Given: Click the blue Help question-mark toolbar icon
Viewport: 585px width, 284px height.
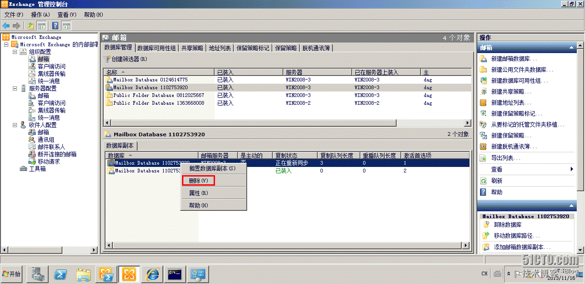Looking at the screenshot, I should (55, 26).
